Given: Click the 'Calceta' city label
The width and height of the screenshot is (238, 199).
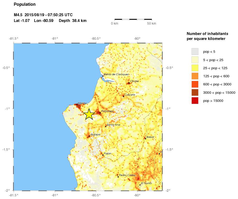Looking at the screenshot, I should [130, 95].
